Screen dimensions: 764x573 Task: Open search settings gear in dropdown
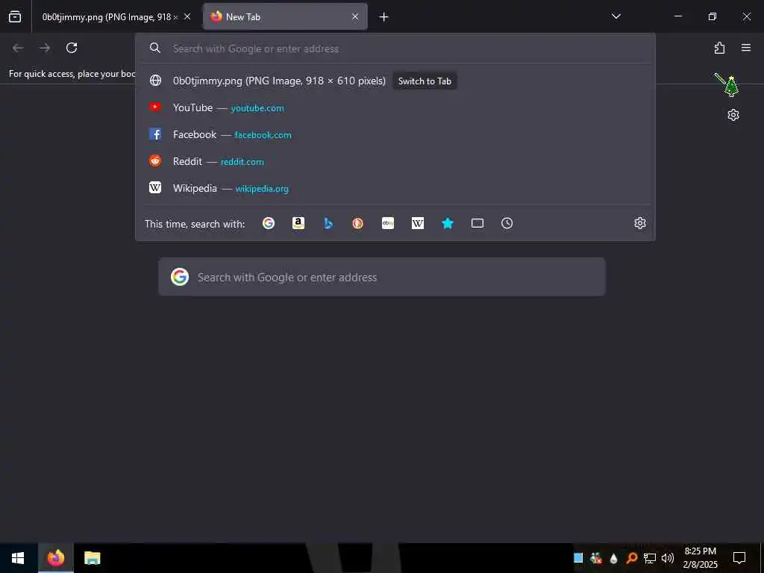(x=639, y=223)
